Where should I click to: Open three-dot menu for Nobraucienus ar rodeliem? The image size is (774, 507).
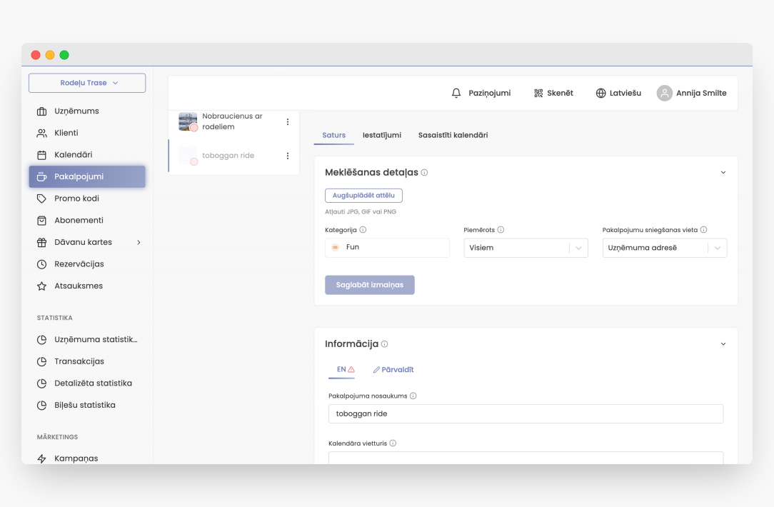click(x=288, y=121)
